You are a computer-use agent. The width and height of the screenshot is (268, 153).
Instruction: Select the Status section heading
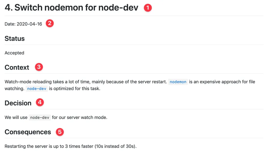click(14, 39)
